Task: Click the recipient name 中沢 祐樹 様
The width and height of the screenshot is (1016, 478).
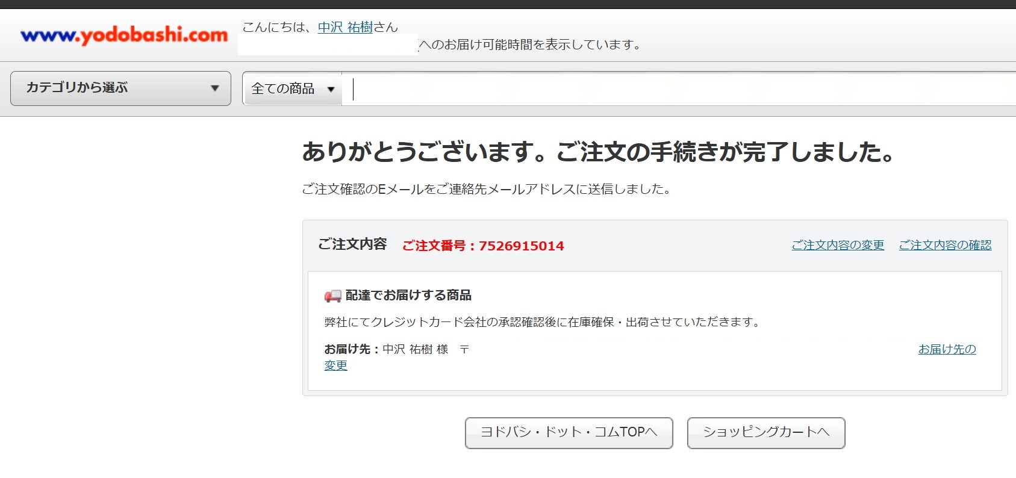Action: point(415,349)
